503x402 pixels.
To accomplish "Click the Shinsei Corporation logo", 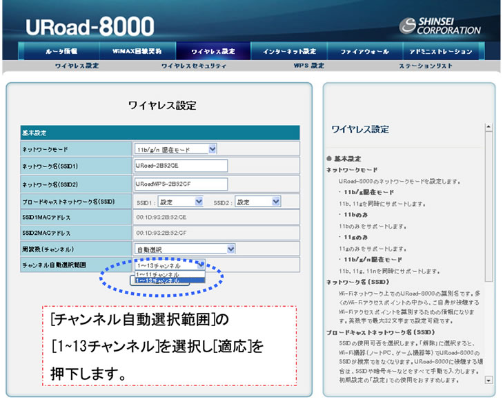I will 440,26.
